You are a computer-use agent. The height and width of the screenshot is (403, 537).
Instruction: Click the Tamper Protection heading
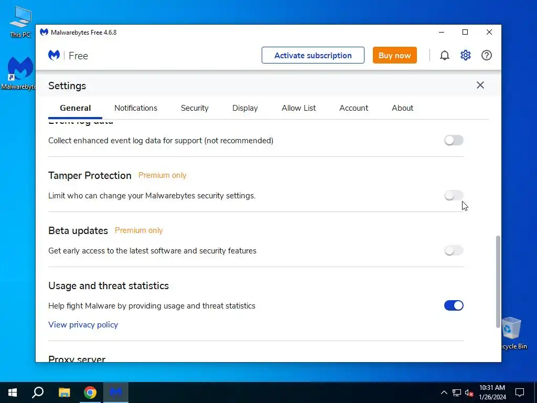90,175
